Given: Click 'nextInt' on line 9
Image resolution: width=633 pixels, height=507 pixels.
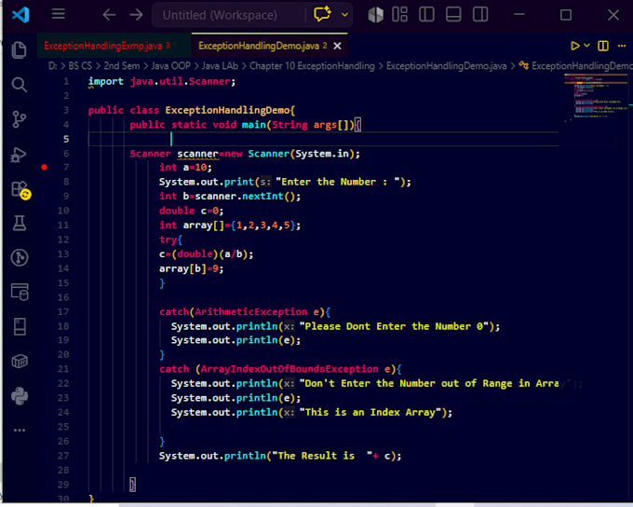Looking at the screenshot, I should coord(263,196).
